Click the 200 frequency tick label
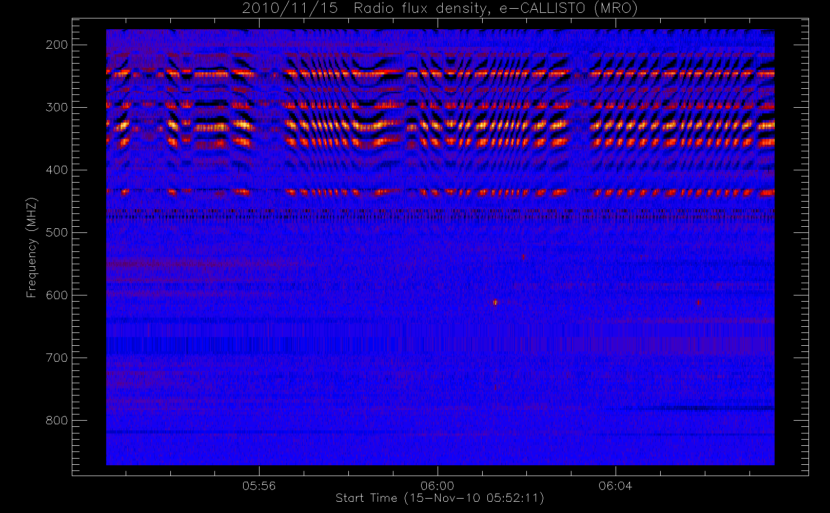This screenshot has width=830, height=513. (x=57, y=45)
